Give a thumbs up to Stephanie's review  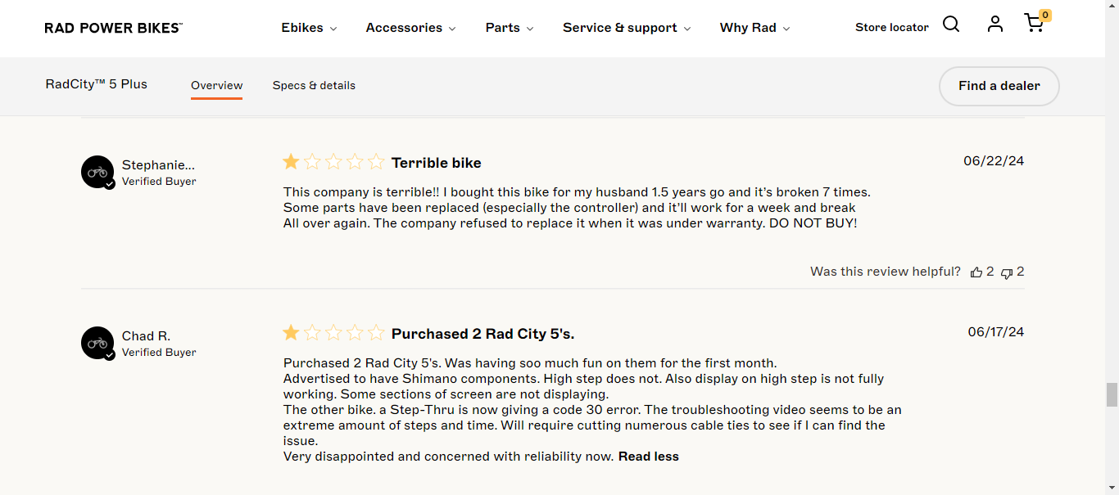(976, 272)
